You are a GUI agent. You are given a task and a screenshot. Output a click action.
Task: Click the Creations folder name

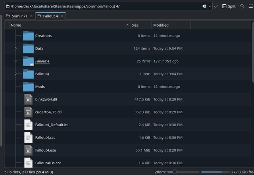[43, 36]
